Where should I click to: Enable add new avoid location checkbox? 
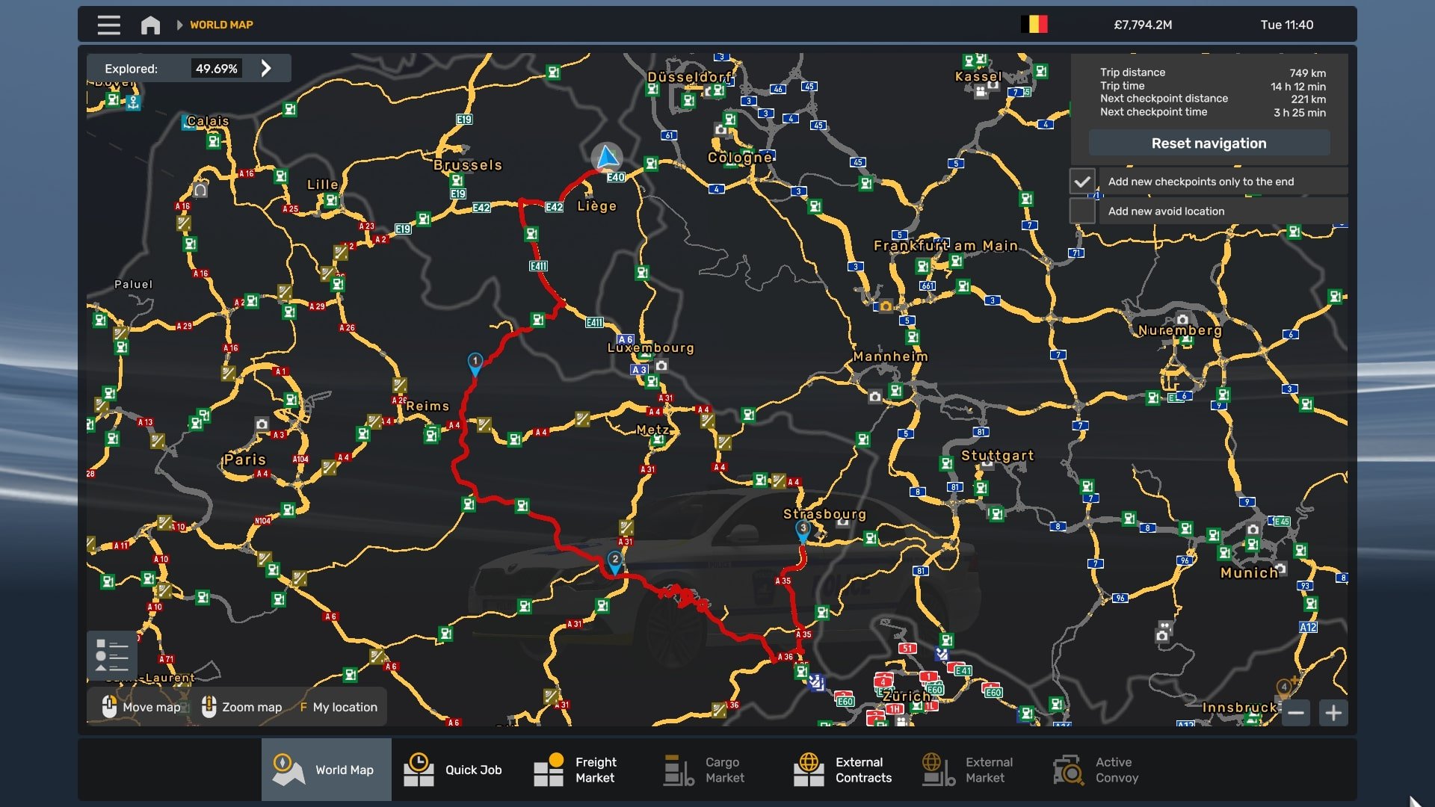[1082, 211]
